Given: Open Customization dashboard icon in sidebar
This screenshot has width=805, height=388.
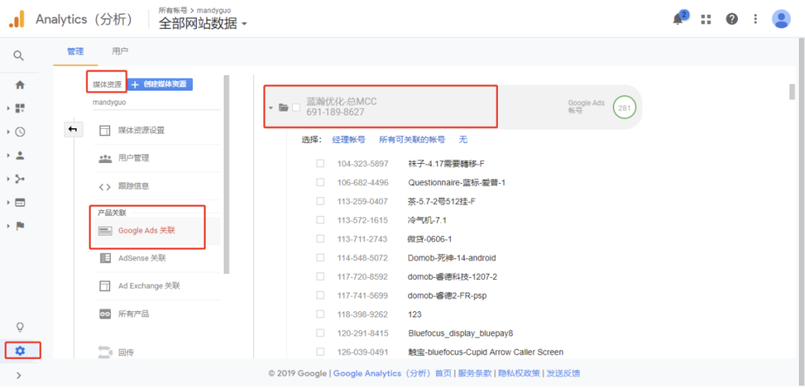Looking at the screenshot, I should pos(20,108).
